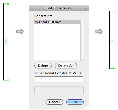Click the dialog resize grip corner
The width and height of the screenshot is (118, 110).
coord(87,108)
